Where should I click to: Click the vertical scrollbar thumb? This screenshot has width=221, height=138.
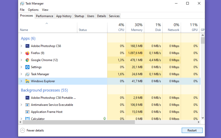click(203, 41)
